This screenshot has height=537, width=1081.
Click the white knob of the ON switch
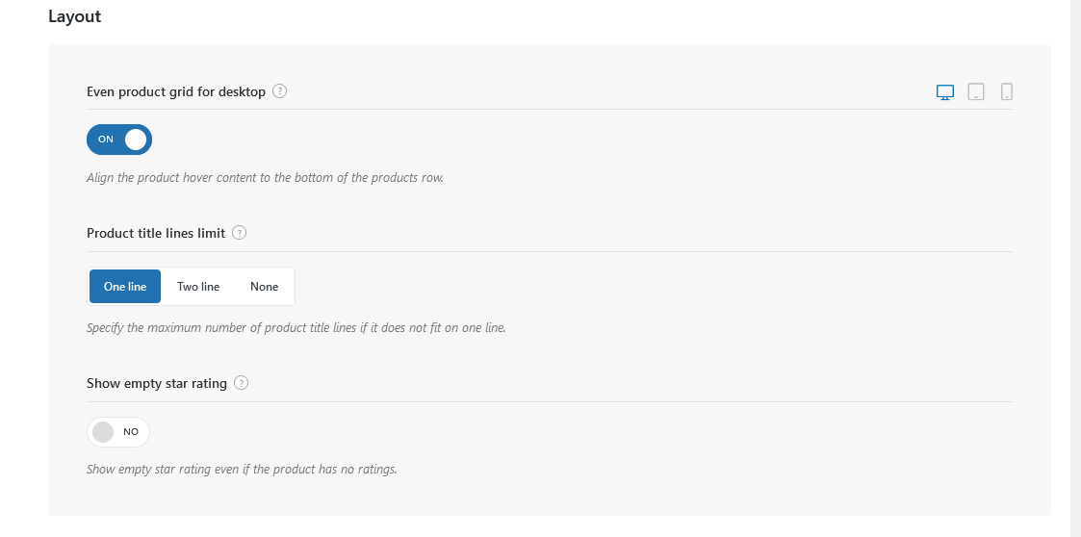click(136, 140)
